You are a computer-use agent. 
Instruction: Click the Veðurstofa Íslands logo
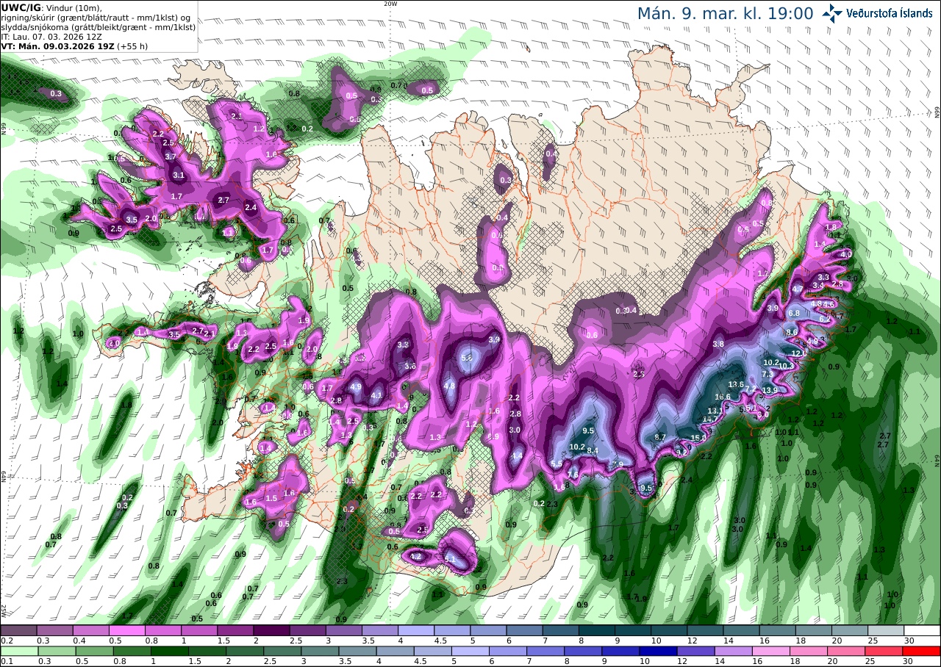tap(877, 13)
